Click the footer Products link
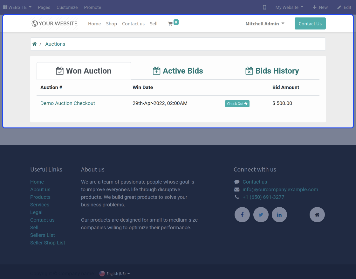The width and height of the screenshot is (356, 279). (40, 197)
